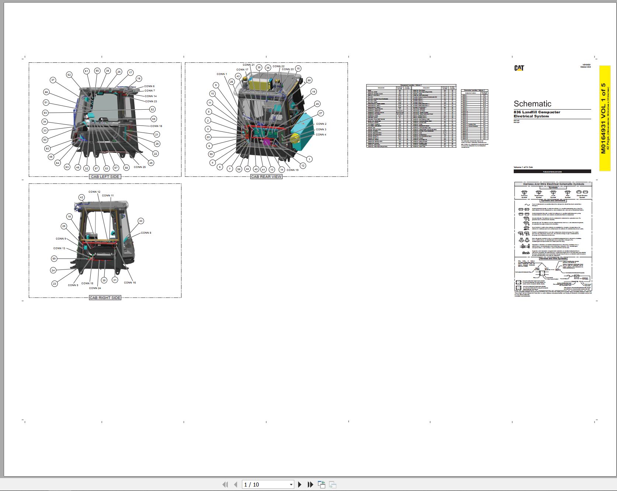Click callout 42 in the cab right side view
Image resolution: width=617 pixels, height=491 pixels.
point(82,197)
